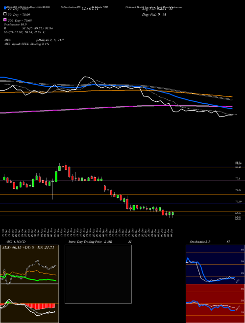
Task: Click the 'Avg Vol: 0.254 M' label
Action: click(x=157, y=9)
